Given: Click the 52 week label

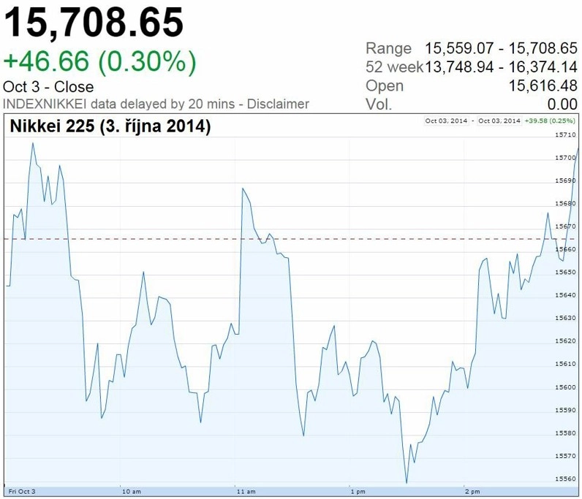Looking at the screenshot, I should tap(394, 67).
